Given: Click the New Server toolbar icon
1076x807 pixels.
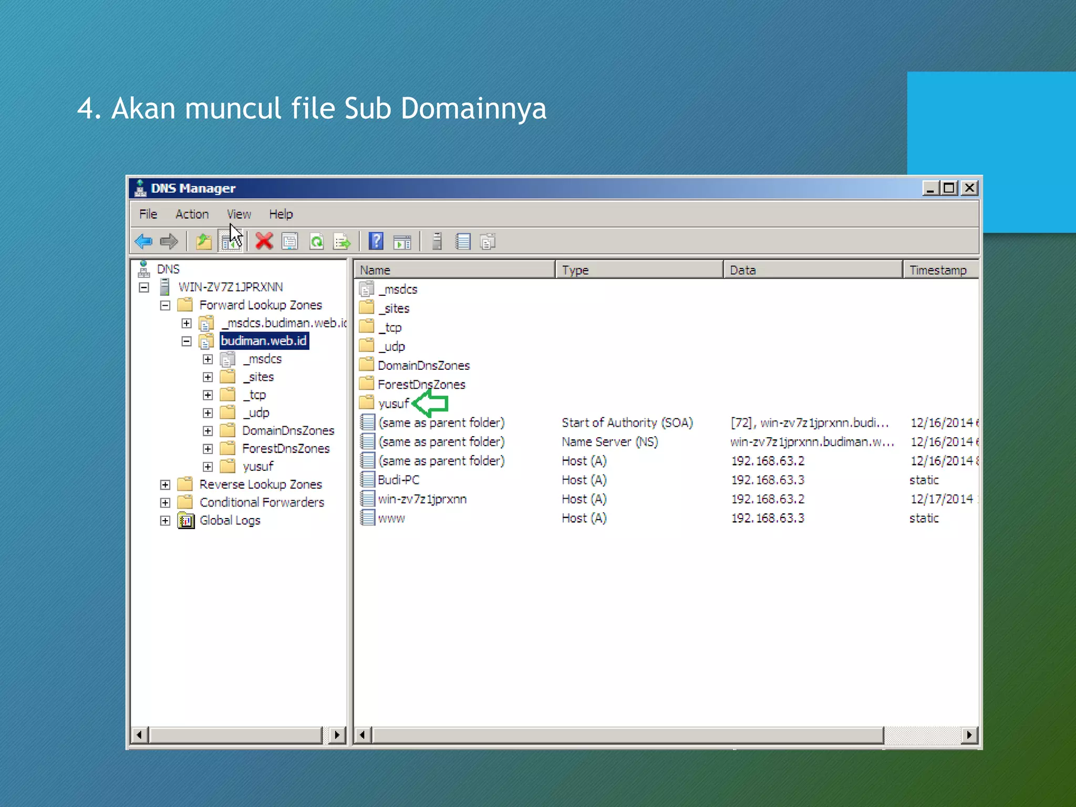Looking at the screenshot, I should coord(437,241).
